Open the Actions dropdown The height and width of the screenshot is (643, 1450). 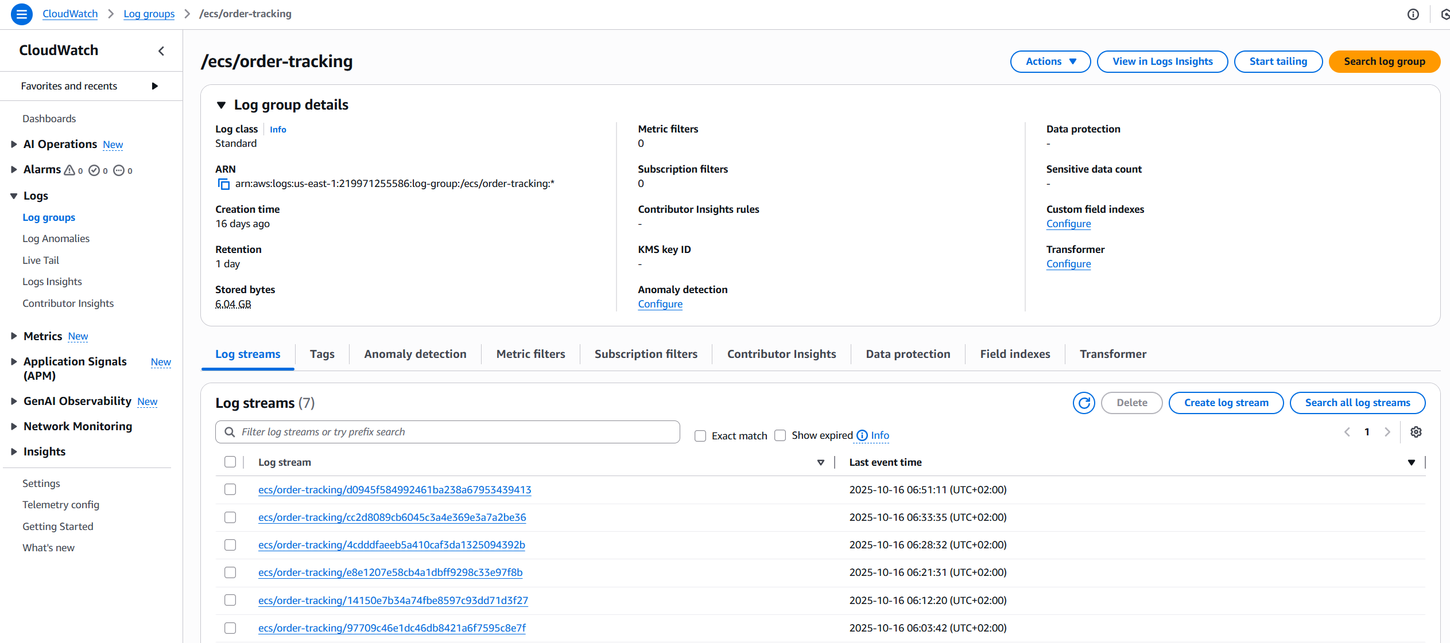(1050, 61)
